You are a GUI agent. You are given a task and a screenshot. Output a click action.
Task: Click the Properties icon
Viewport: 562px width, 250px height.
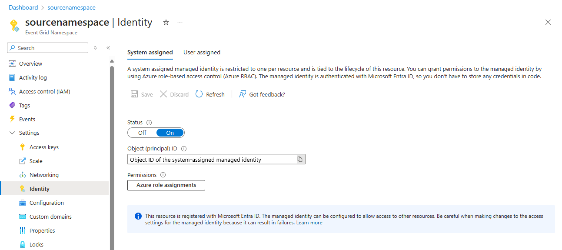pos(23,230)
